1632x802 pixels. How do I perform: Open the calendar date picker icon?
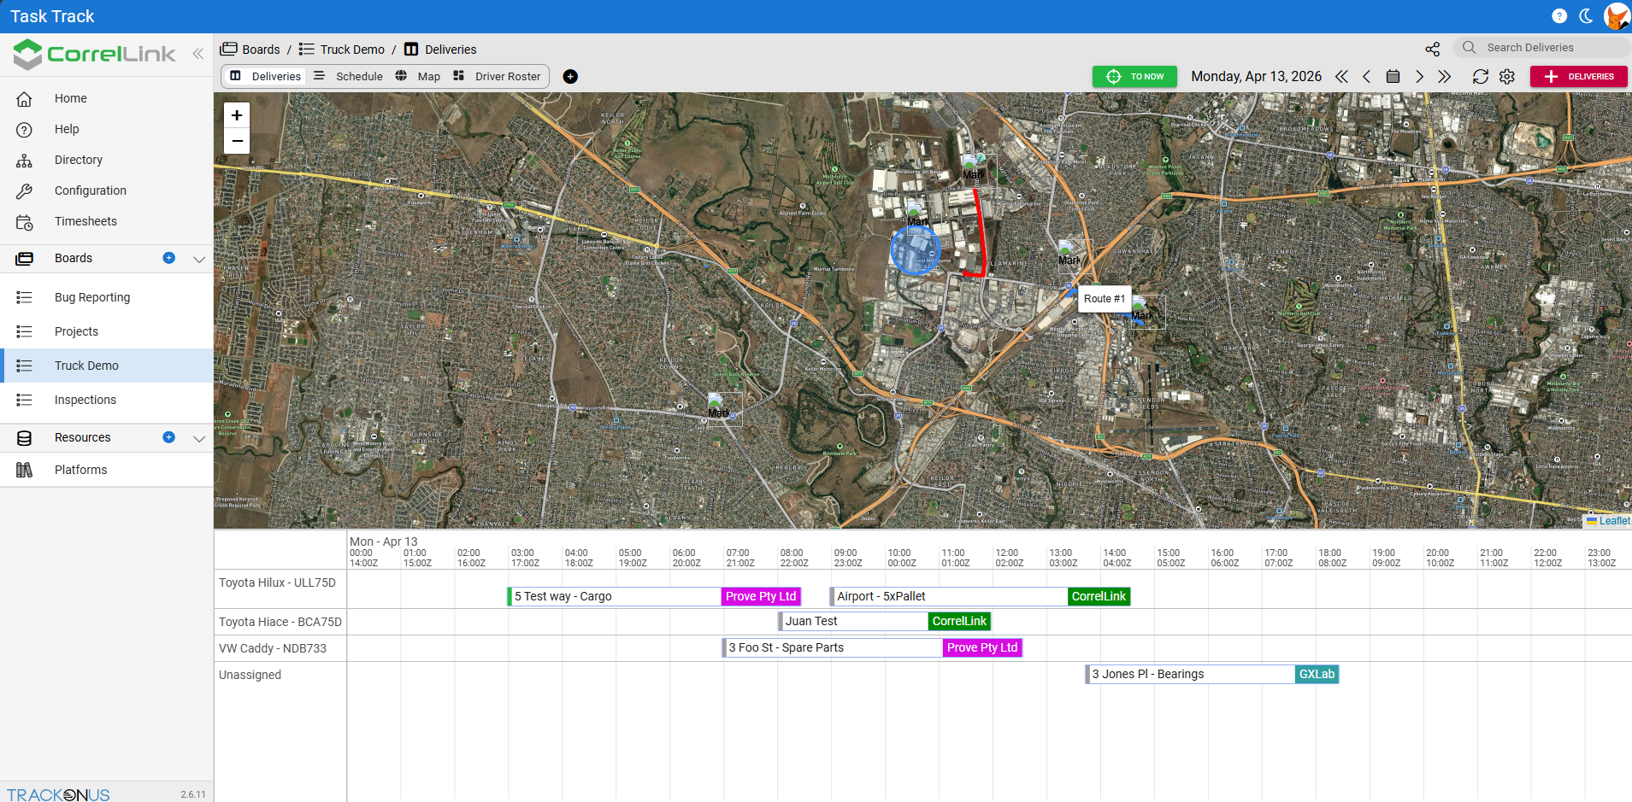(1393, 77)
